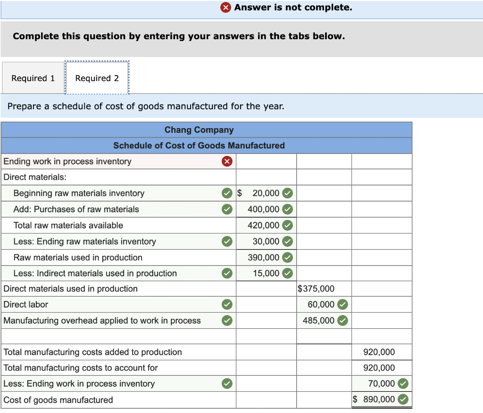
Task: Click green check on Add: Purchases of raw materials label
Action: click(227, 209)
